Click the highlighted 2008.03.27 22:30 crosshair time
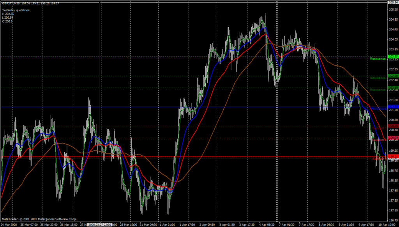The width and height of the screenshot is (399, 227). tap(99, 225)
